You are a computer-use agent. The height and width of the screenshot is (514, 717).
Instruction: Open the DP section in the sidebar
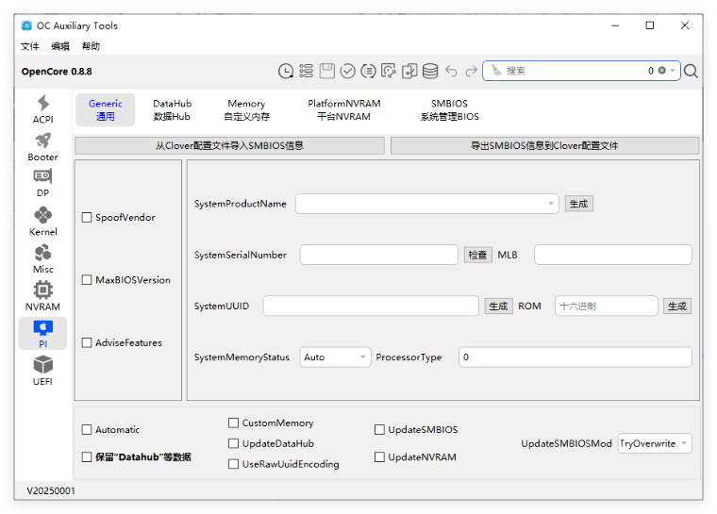(x=43, y=183)
